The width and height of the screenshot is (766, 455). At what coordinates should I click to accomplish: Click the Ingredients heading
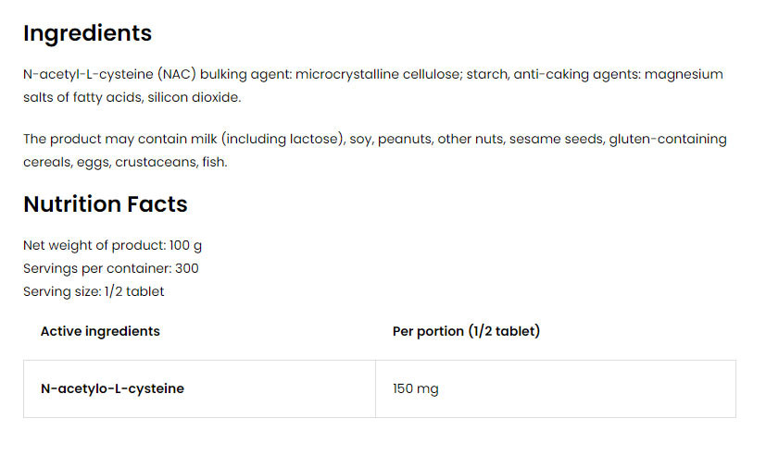click(x=87, y=33)
